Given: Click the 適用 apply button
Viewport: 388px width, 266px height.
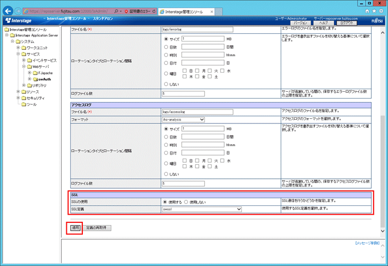Looking at the screenshot, I should (75, 228).
